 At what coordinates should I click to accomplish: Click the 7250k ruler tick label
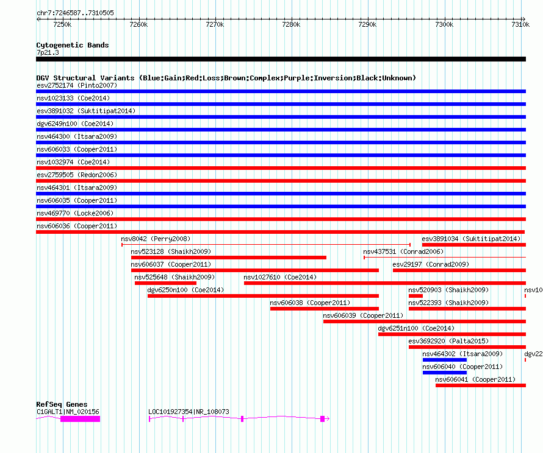coord(62,24)
